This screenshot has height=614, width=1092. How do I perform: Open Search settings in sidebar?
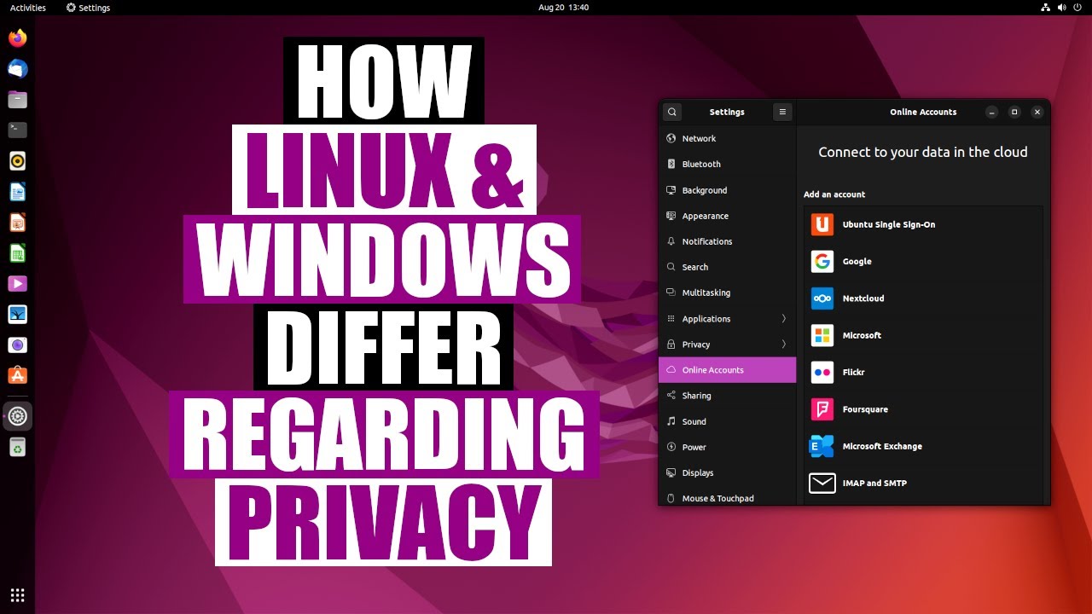[x=727, y=267]
